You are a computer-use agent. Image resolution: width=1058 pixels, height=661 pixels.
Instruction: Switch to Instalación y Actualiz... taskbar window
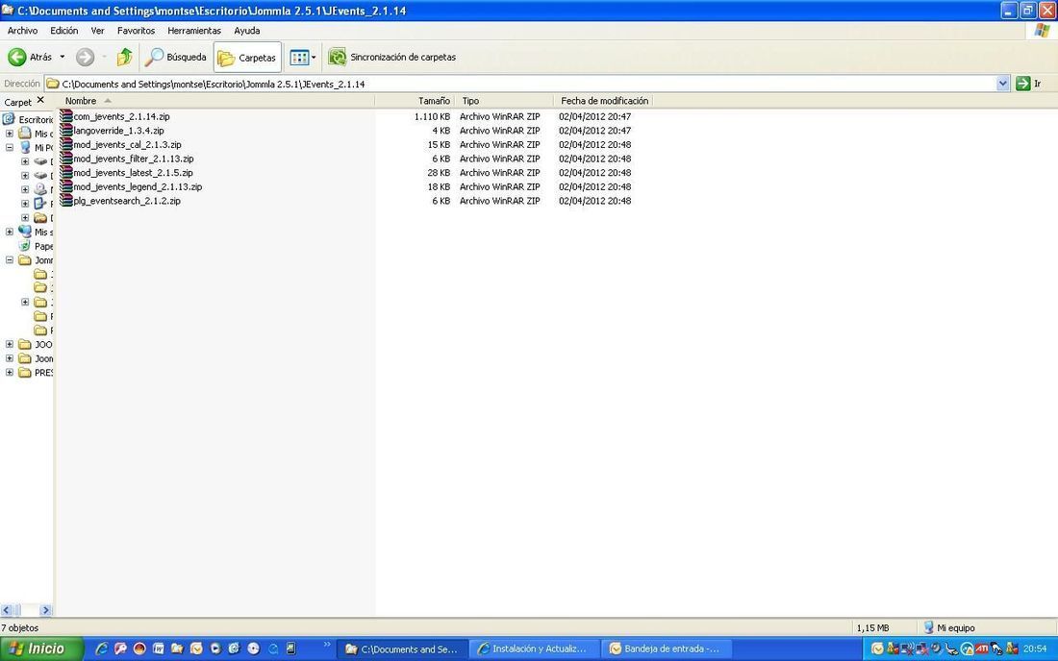(533, 649)
